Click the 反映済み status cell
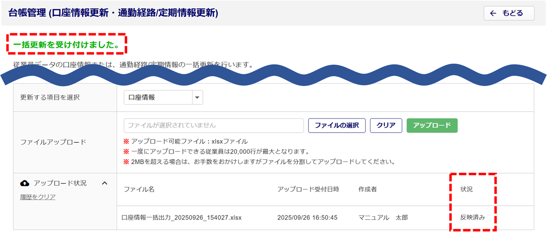This screenshot has height=238, width=547. (472, 218)
